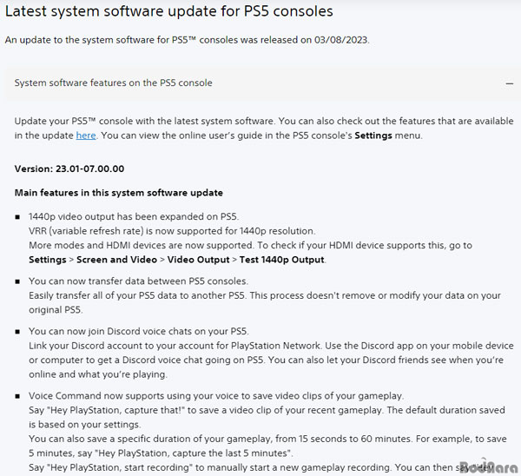Click 'Screen and Video' in the settings path
521x476 pixels.
(x=116, y=260)
